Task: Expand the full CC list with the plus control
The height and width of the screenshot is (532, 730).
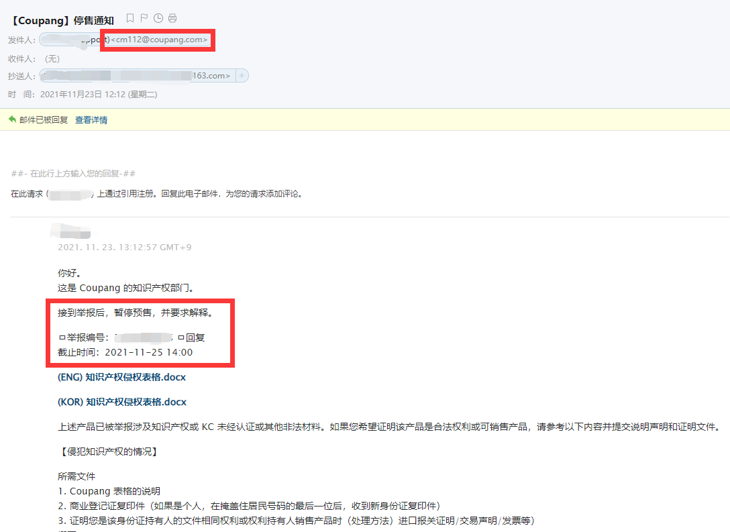Action: coord(242,75)
